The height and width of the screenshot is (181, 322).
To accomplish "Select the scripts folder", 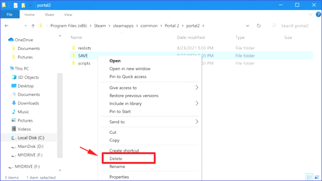I will point(84,63).
